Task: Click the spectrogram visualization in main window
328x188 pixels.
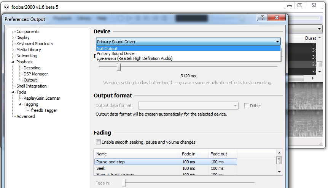Action: (x=306, y=110)
